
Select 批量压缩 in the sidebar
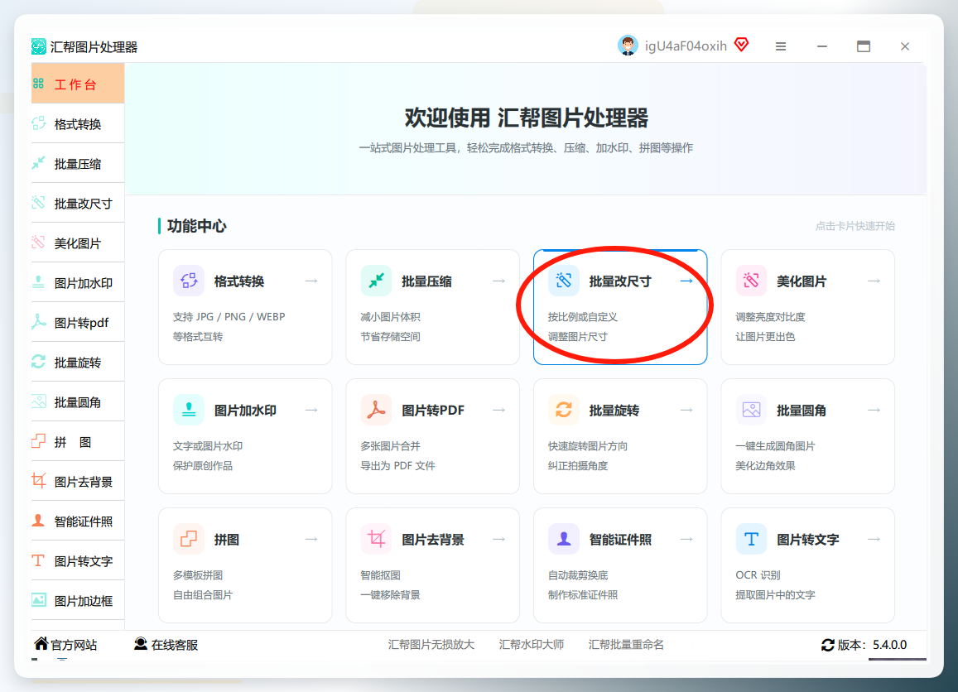click(x=78, y=164)
